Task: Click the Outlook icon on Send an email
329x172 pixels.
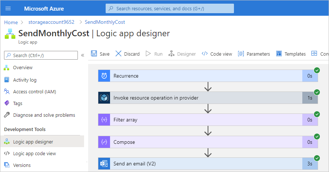Action: tap(104, 164)
